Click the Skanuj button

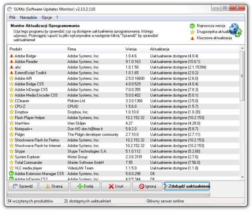click(54, 186)
